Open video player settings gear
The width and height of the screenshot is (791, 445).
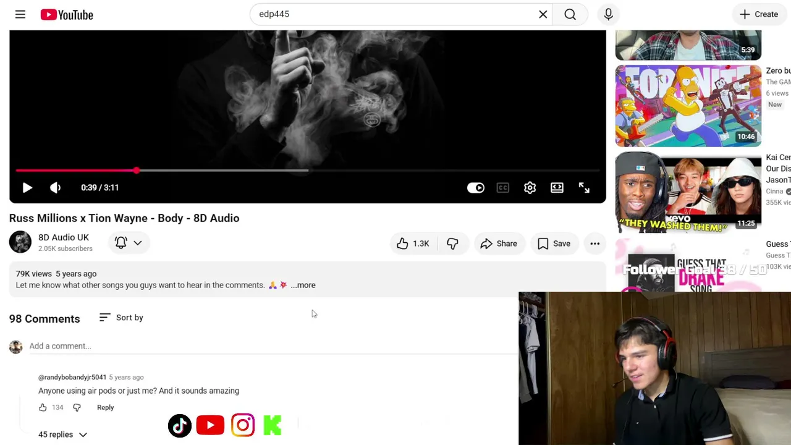pyautogui.click(x=530, y=188)
